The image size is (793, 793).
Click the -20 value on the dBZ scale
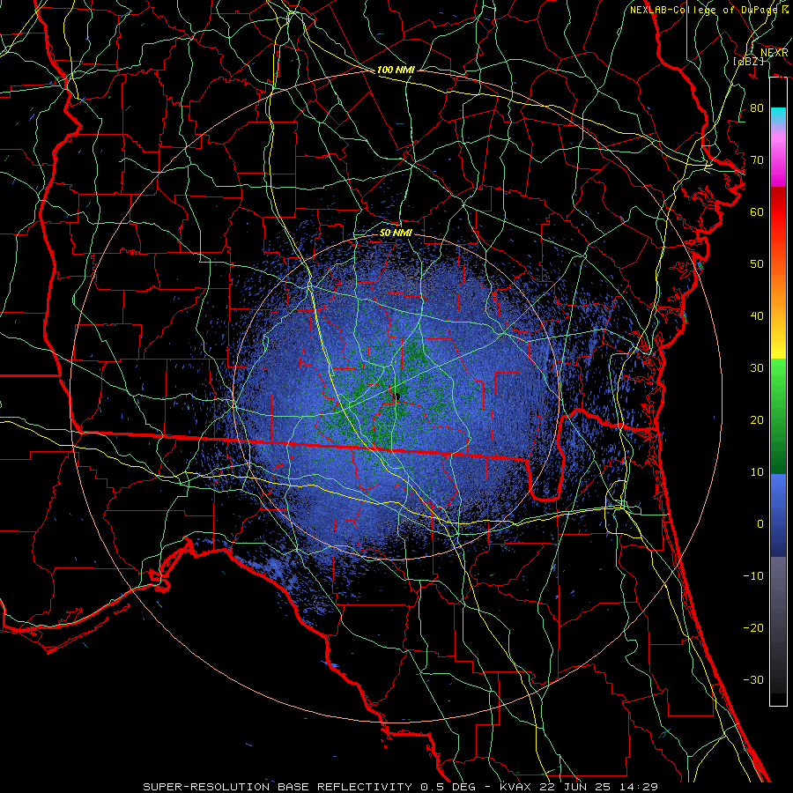[x=753, y=627]
